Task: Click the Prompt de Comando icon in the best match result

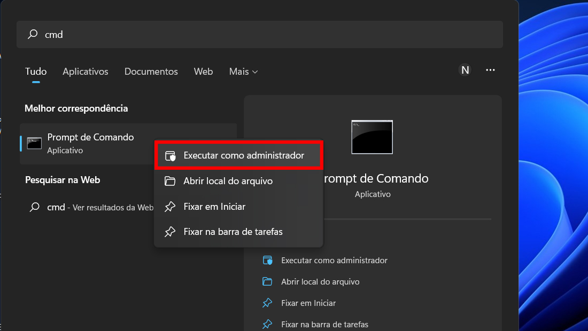Action: click(34, 143)
